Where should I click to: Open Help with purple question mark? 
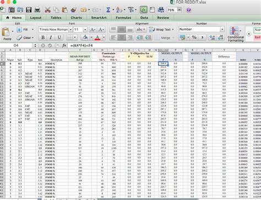188,10
